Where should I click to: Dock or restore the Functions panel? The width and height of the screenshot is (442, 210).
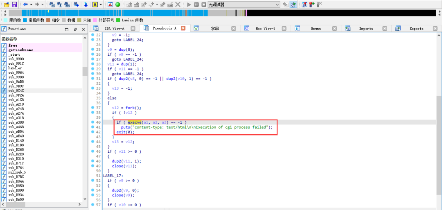(x=75, y=29)
